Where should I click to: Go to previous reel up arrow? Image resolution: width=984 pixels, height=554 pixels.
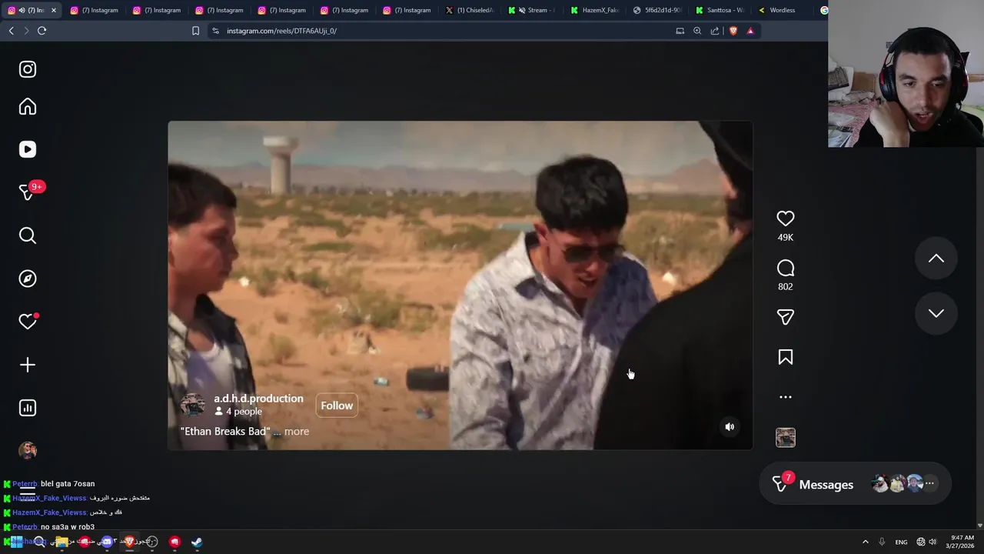pyautogui.click(x=936, y=259)
